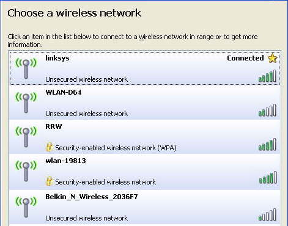Select Belkin_N_Wireless_2036F7 network name
Image resolution: width=288 pixels, height=226 pixels.
tap(92, 197)
